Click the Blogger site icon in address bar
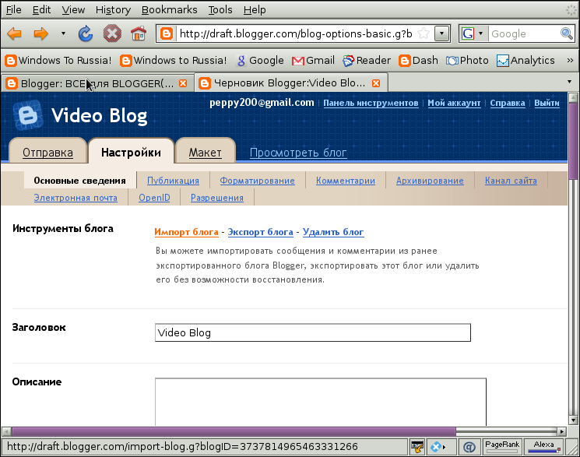Screen dimensions: 580x457 (167, 33)
